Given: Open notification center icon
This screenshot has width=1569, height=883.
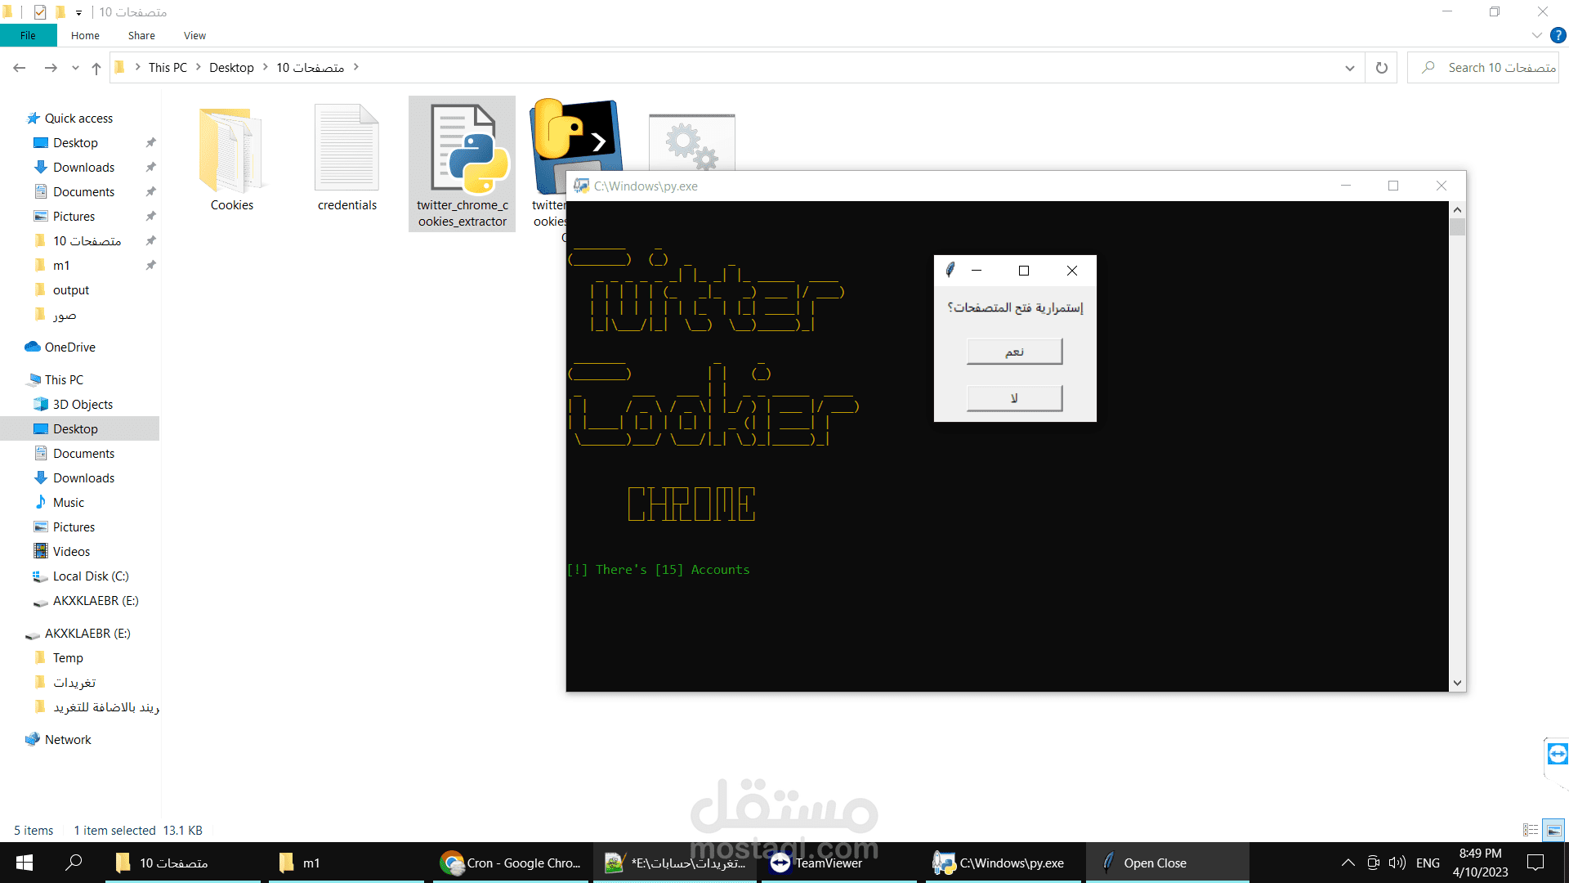Looking at the screenshot, I should coord(1535,863).
